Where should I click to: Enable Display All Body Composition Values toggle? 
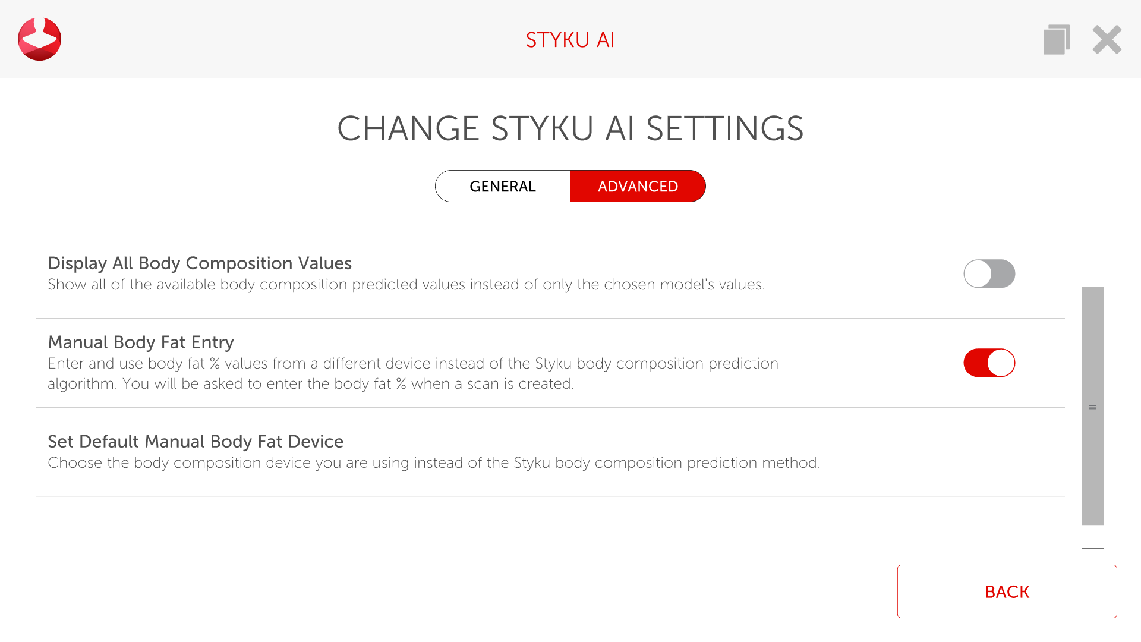click(x=989, y=273)
